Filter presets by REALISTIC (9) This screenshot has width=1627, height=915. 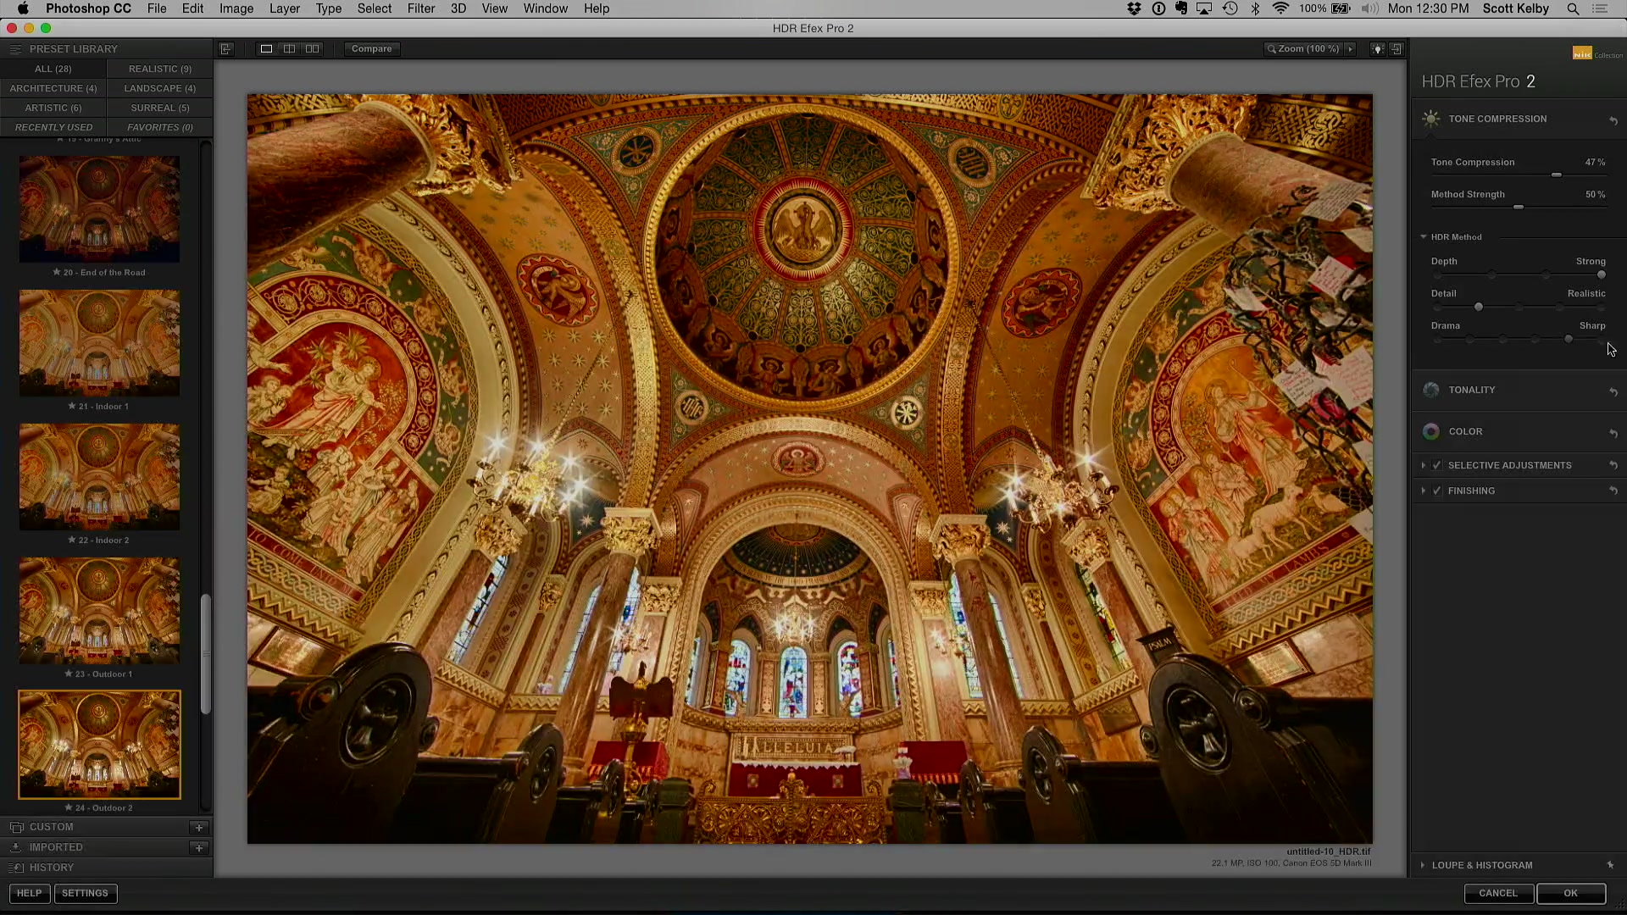tap(160, 69)
